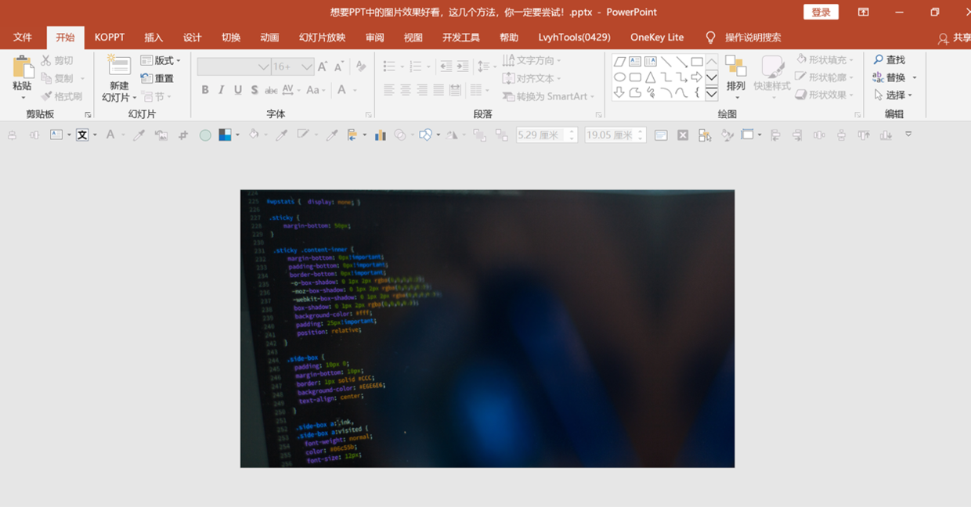The height and width of the screenshot is (507, 971).
Task: Click the decrease font size icon
Action: pos(339,67)
